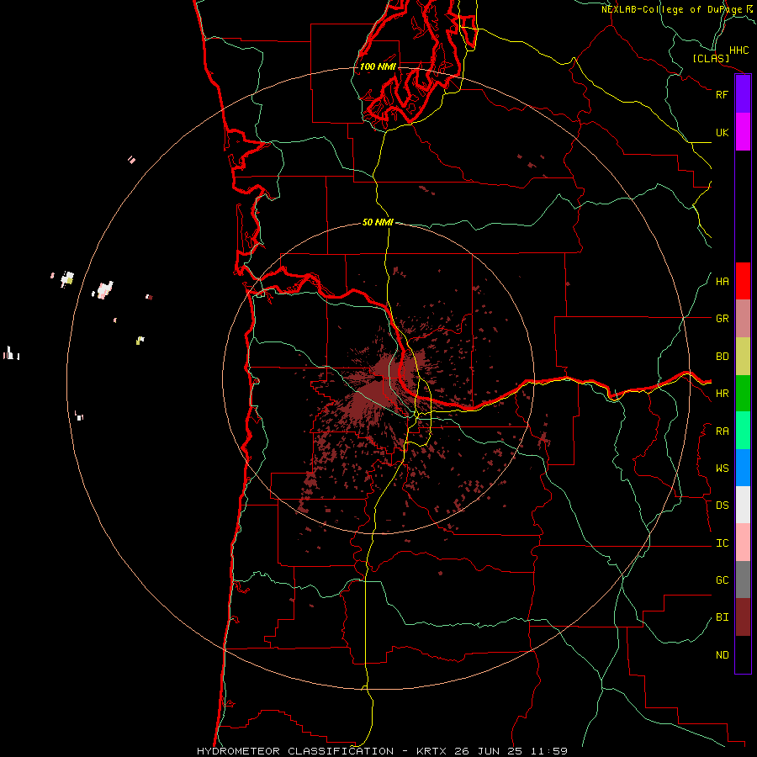Click the HA legend label
The width and height of the screenshot is (757, 757).
click(x=723, y=282)
